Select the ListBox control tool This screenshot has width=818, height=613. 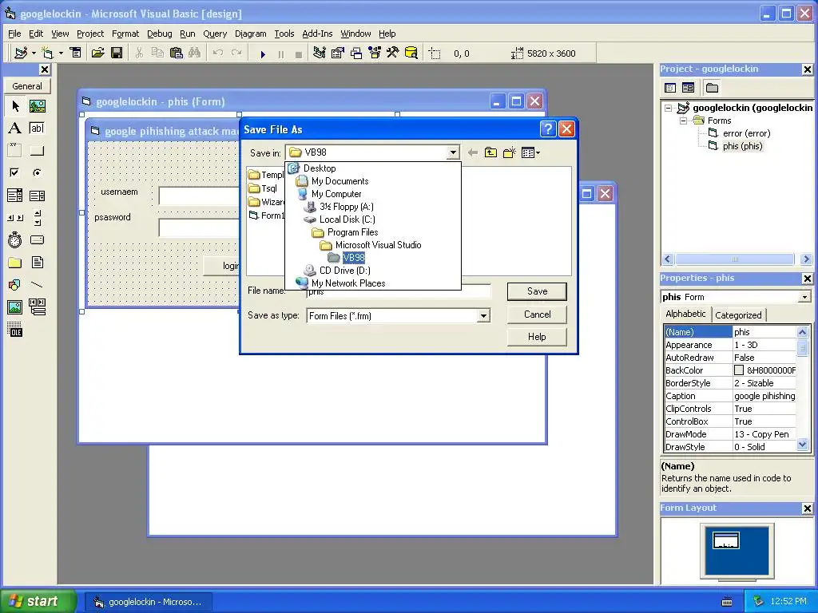(37, 196)
